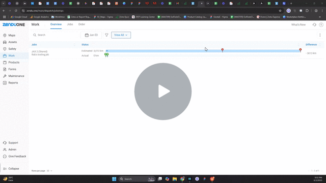Sort by the Difference column header

pos(311,45)
